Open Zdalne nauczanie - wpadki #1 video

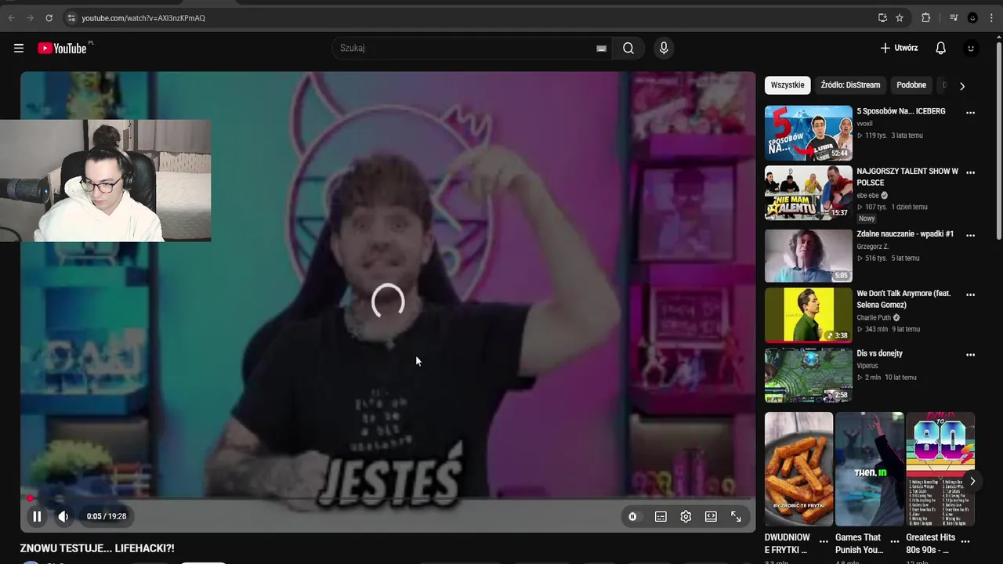tap(905, 234)
